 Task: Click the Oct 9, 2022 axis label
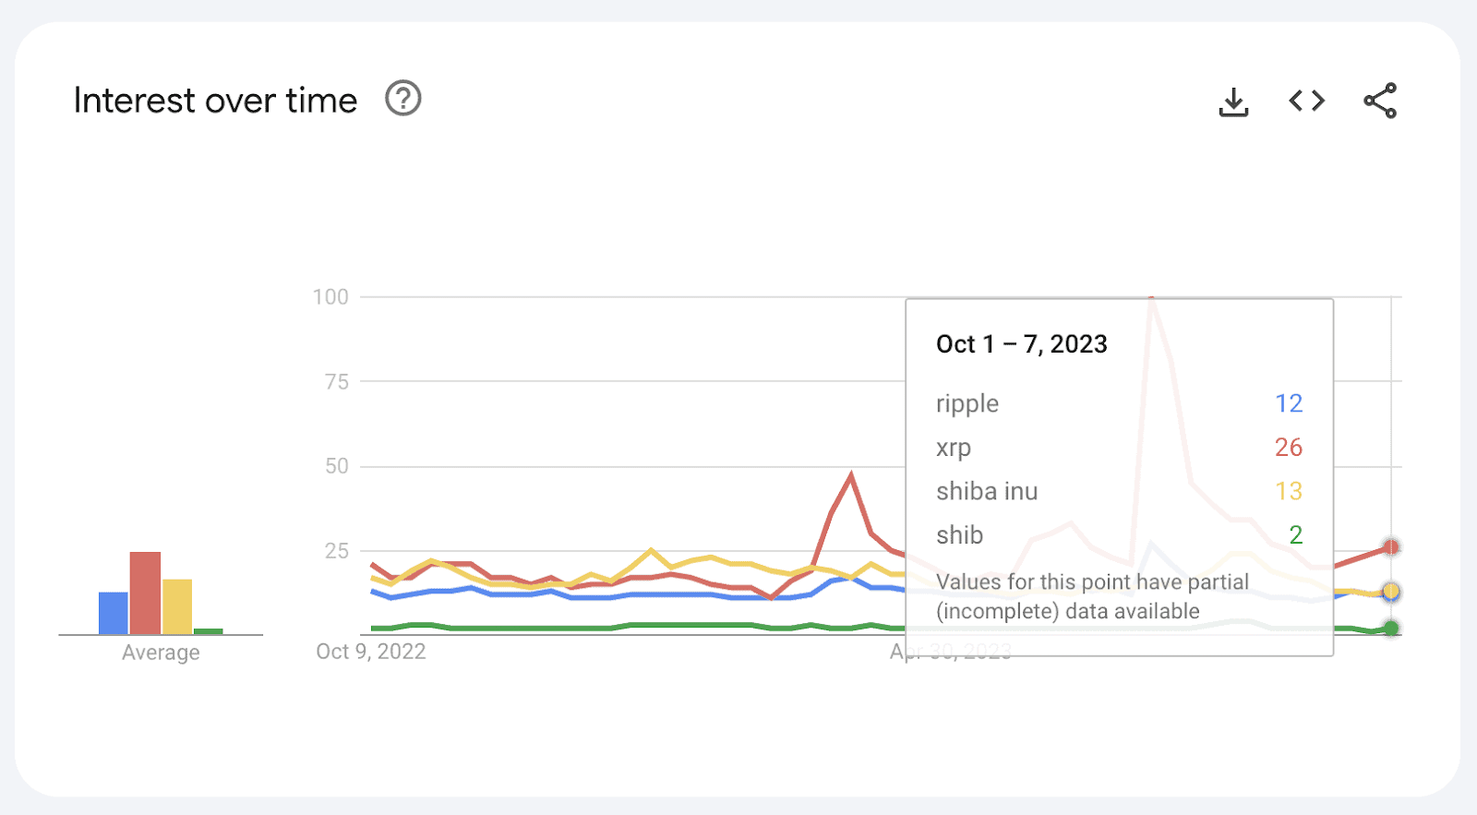click(x=370, y=652)
